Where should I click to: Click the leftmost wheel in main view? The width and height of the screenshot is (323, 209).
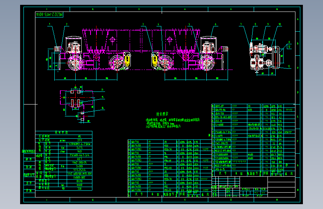[x=75, y=63]
